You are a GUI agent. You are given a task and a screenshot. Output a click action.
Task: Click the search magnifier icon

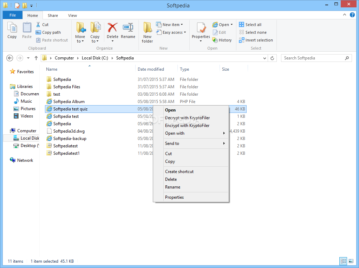pos(347,58)
